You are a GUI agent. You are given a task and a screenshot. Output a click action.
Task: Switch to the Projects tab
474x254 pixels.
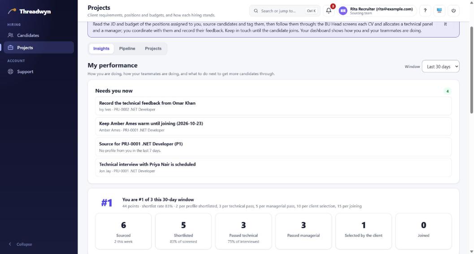tap(153, 48)
